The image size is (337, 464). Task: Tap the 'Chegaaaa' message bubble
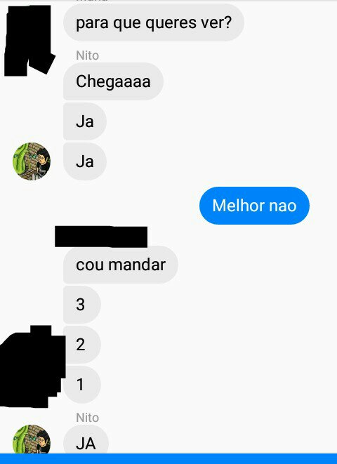(x=113, y=81)
